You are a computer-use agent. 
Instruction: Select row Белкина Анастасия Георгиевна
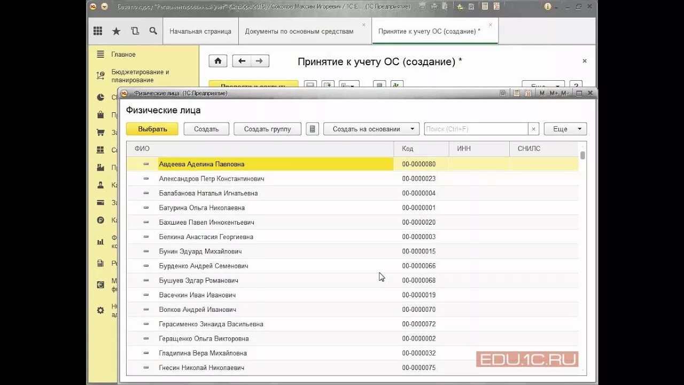(353, 237)
